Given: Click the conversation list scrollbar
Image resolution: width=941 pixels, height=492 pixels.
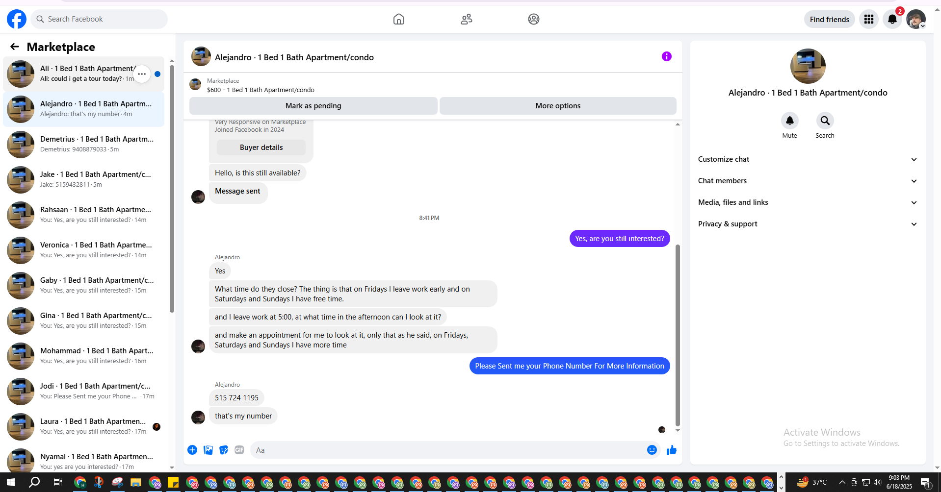Looking at the screenshot, I should [172, 188].
